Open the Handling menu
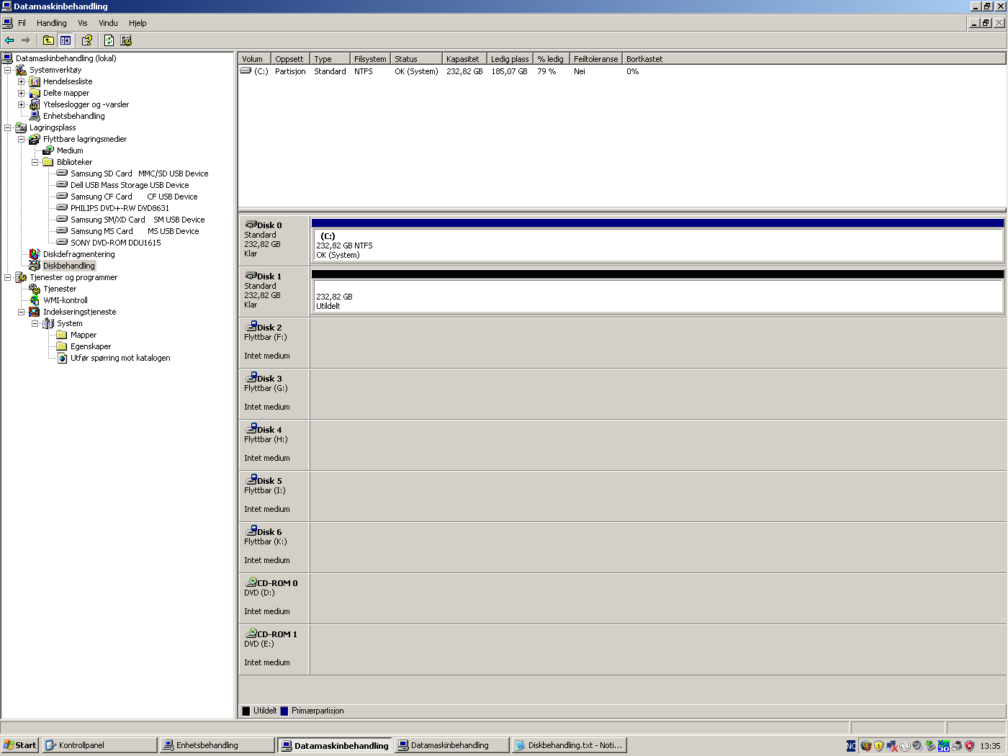 pyautogui.click(x=52, y=23)
